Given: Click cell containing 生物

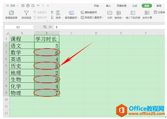Looking at the screenshot, I should [22, 79].
